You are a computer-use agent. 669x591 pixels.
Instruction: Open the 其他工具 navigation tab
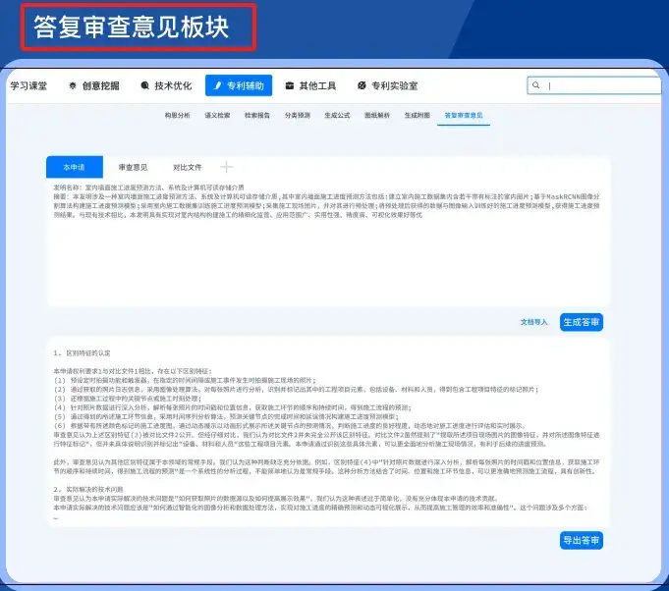(x=310, y=85)
